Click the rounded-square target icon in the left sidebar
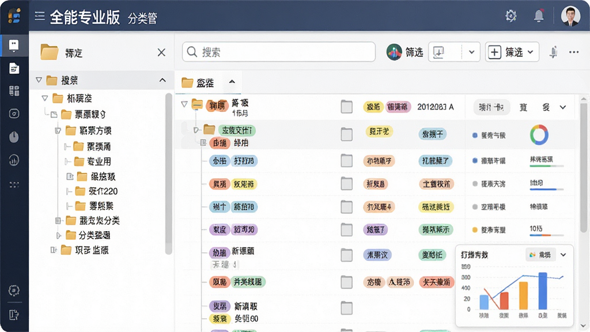 coord(14,114)
